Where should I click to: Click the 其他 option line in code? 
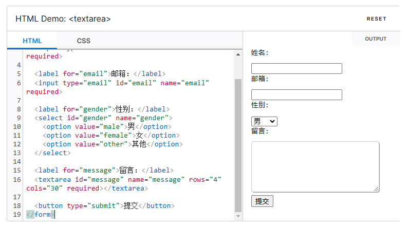click(x=113, y=144)
